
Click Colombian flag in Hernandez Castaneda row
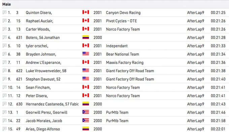86,103
